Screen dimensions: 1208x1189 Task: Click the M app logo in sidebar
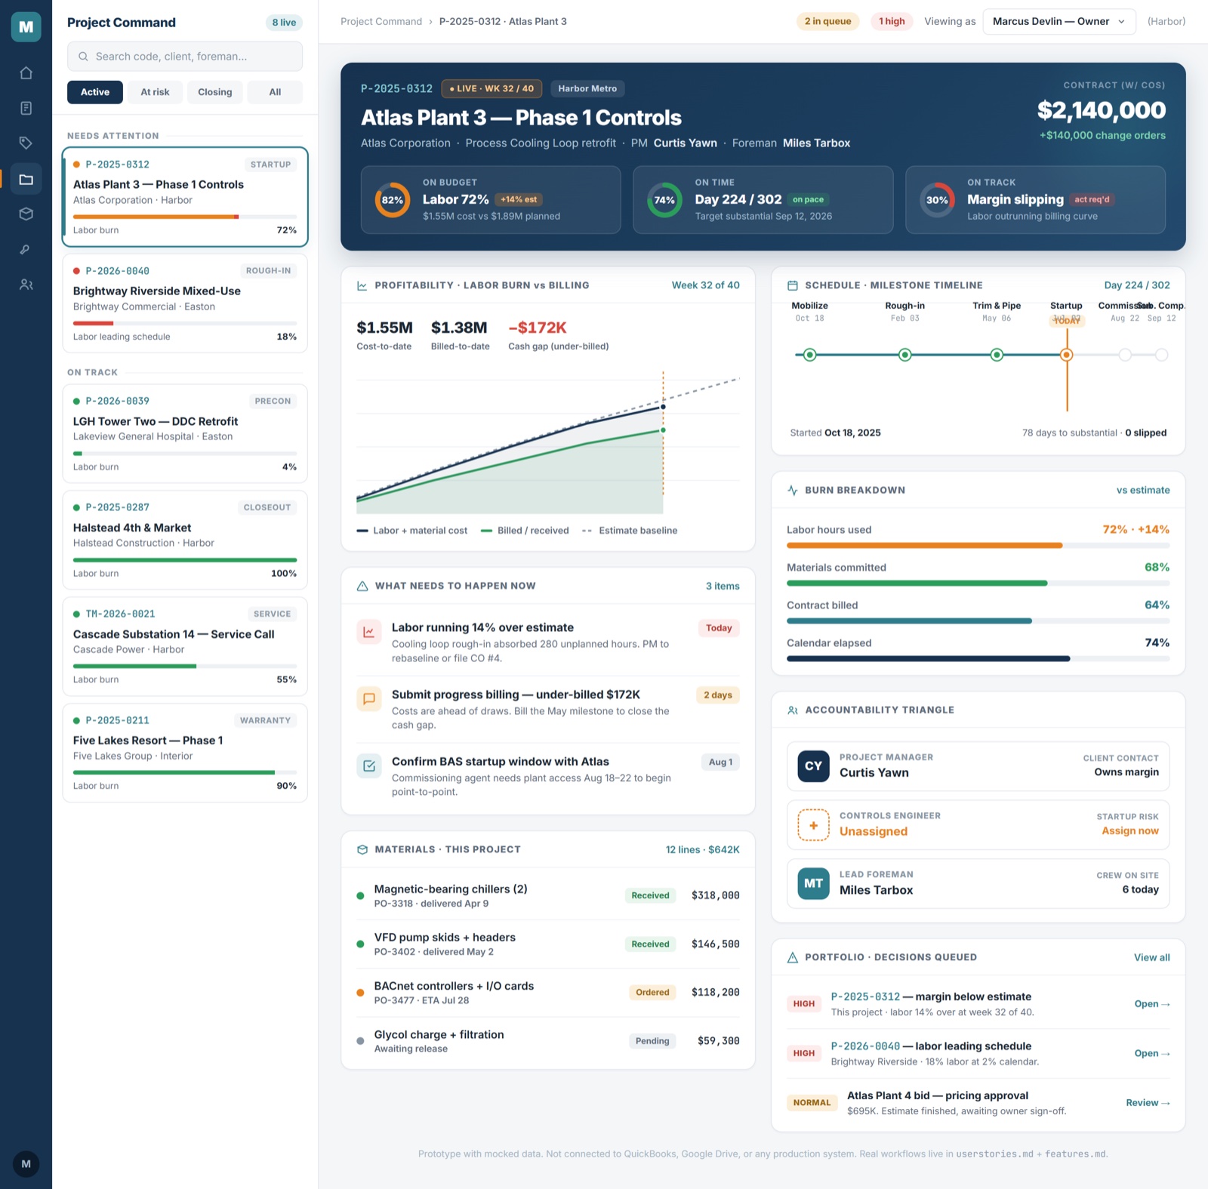pyautogui.click(x=26, y=27)
